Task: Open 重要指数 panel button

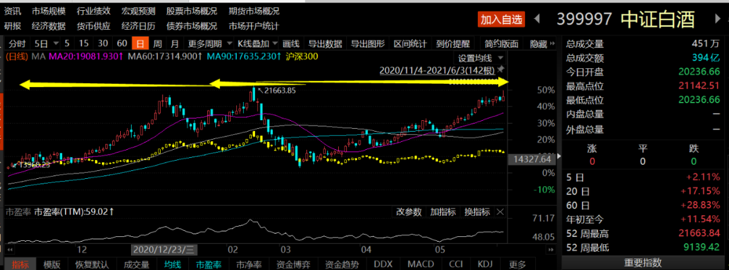Action: pos(643,263)
